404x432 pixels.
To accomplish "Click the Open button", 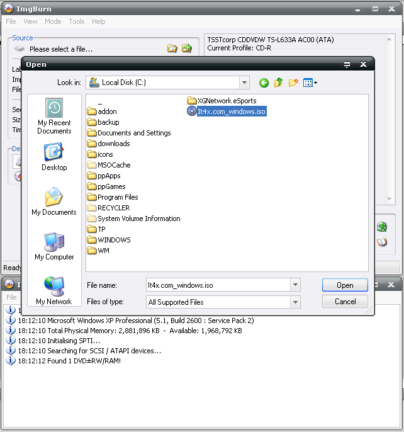I will 345,285.
